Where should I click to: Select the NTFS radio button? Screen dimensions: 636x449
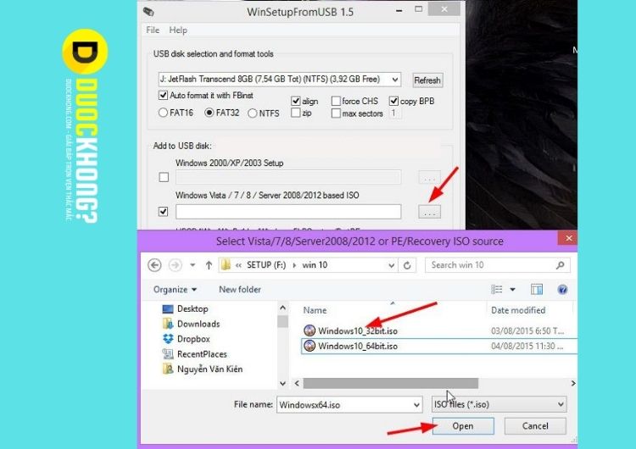tap(253, 113)
